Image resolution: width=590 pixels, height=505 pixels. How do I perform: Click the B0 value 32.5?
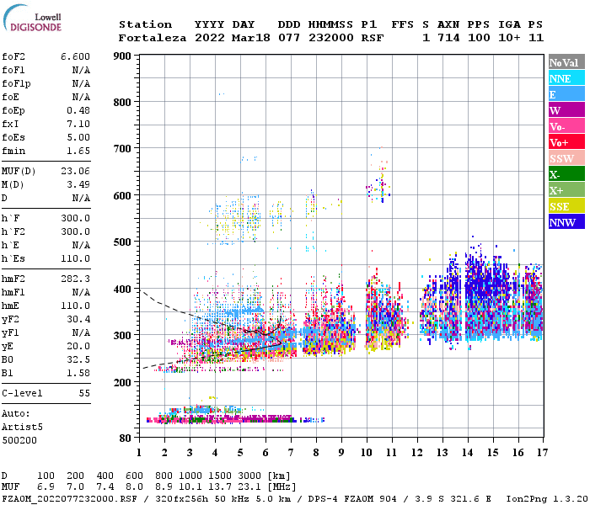(x=78, y=360)
